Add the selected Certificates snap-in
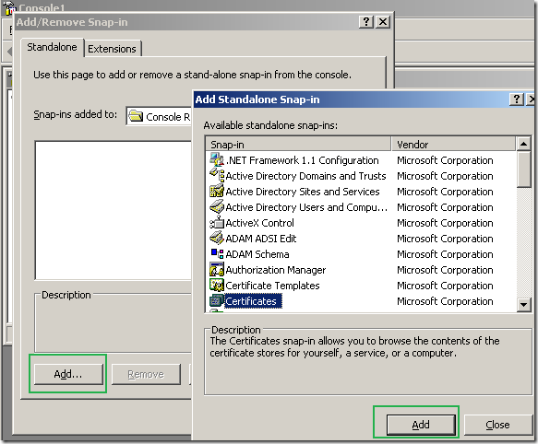The height and width of the screenshot is (444, 538). pyautogui.click(x=421, y=425)
